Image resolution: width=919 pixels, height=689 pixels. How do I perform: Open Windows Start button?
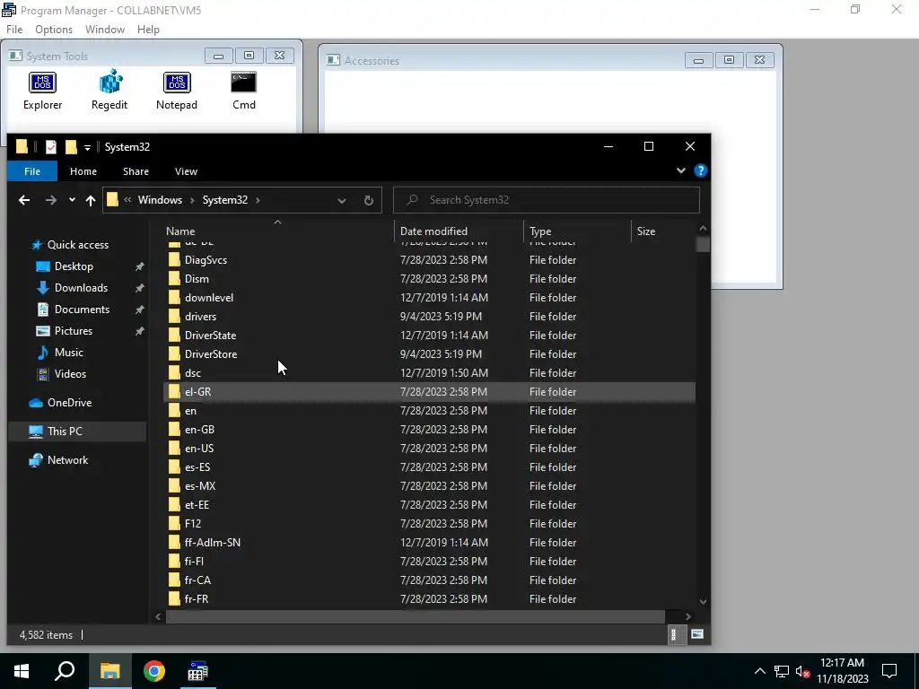(x=22, y=671)
